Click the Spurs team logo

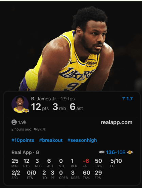pos(101,152)
